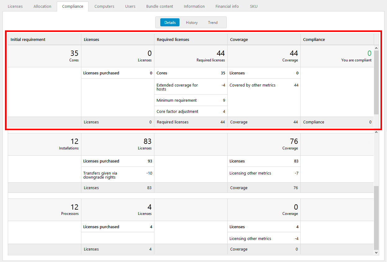The height and width of the screenshot is (262, 387).
Task: Show the Financial info tab
Action: 227,7
